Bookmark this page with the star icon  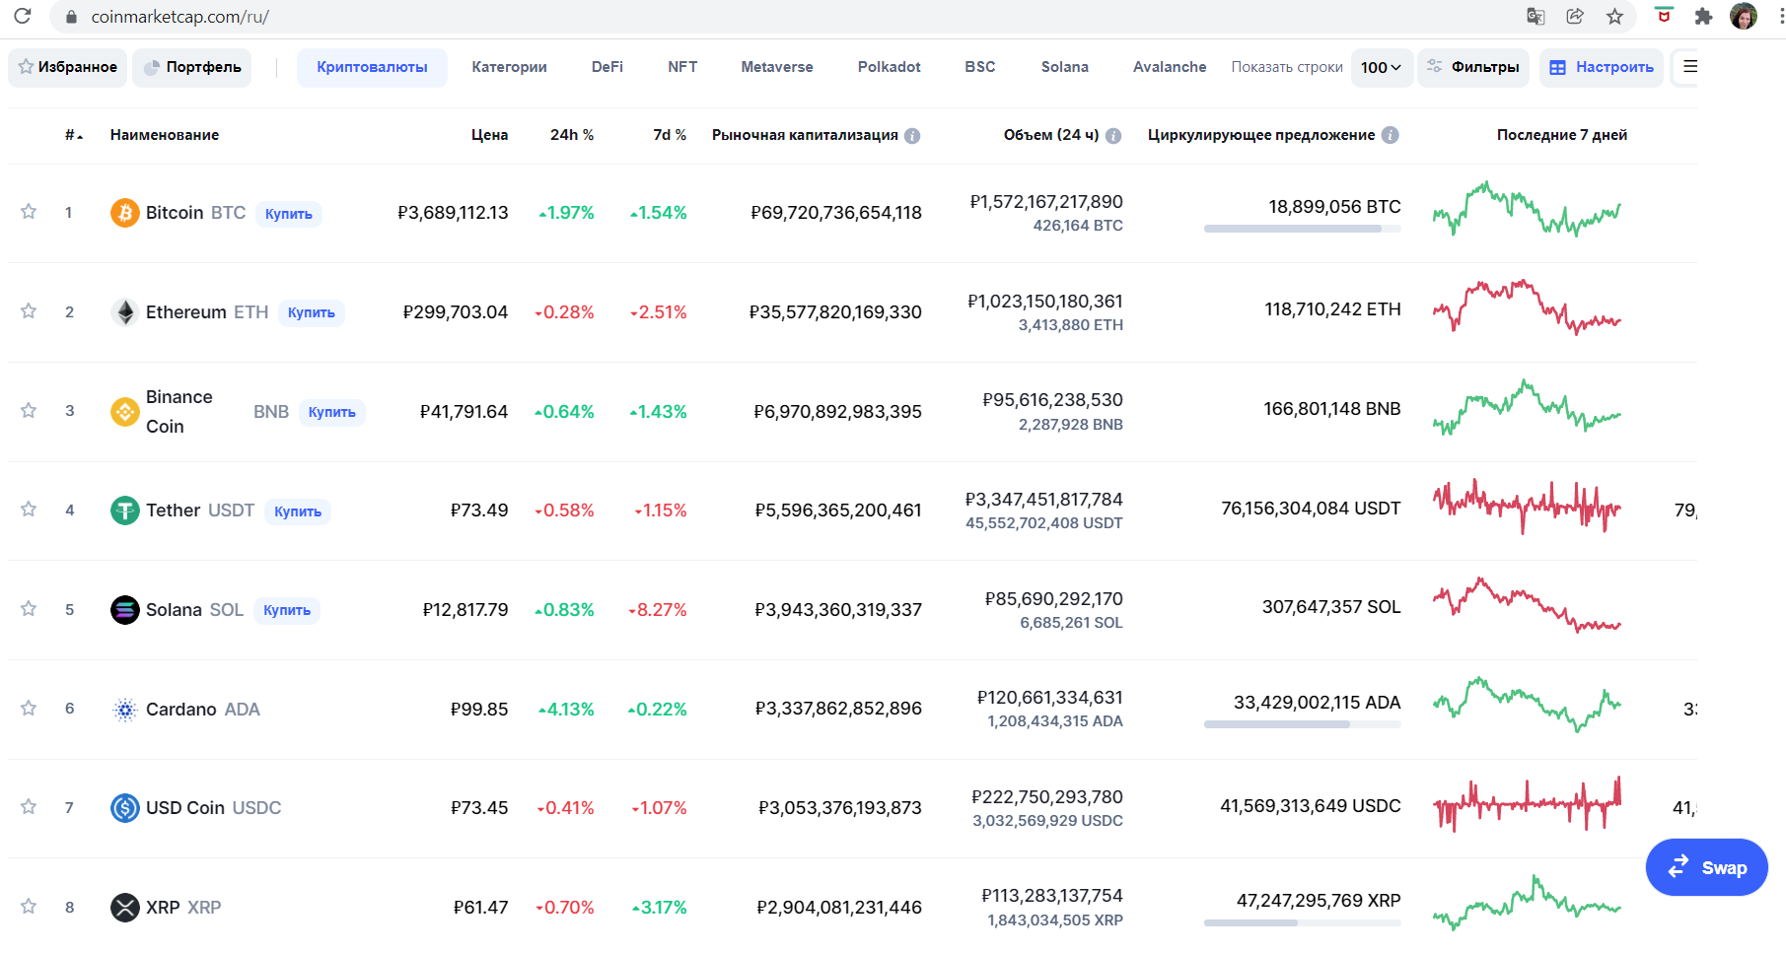(1614, 16)
